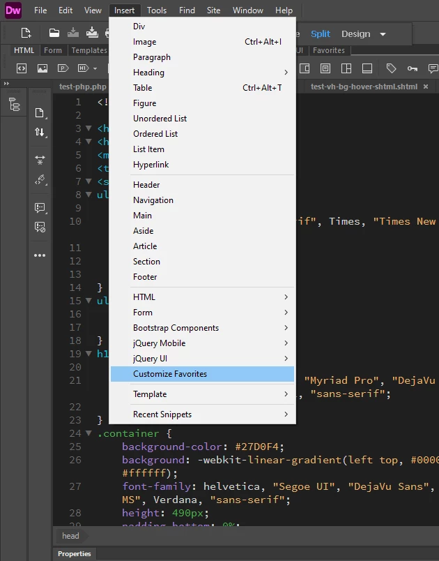Click the Dreamweaver Dw logo icon
The height and width of the screenshot is (561, 439).
[13, 10]
